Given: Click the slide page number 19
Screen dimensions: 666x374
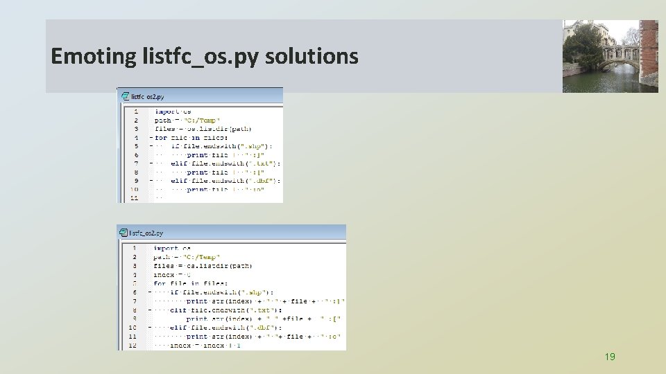Looking at the screenshot, I should 610,357.
